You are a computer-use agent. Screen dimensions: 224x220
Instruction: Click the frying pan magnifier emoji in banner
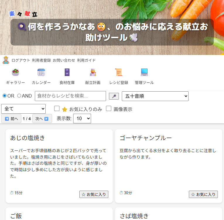[x=22, y=27]
